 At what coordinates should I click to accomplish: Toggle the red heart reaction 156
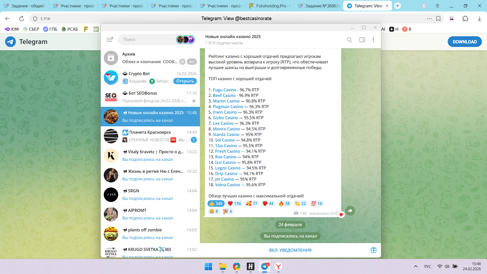pos(234,203)
